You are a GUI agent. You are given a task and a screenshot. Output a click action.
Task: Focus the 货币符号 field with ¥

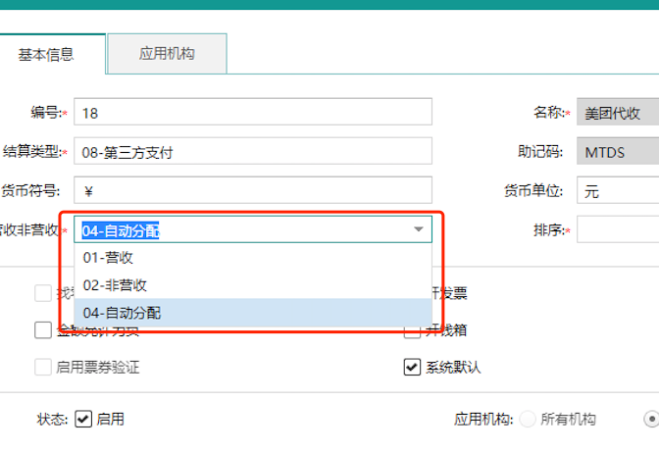tap(252, 190)
